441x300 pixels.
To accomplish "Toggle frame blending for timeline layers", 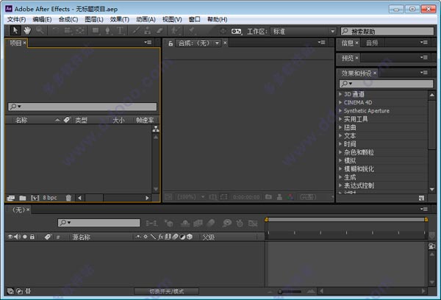I will (198, 224).
